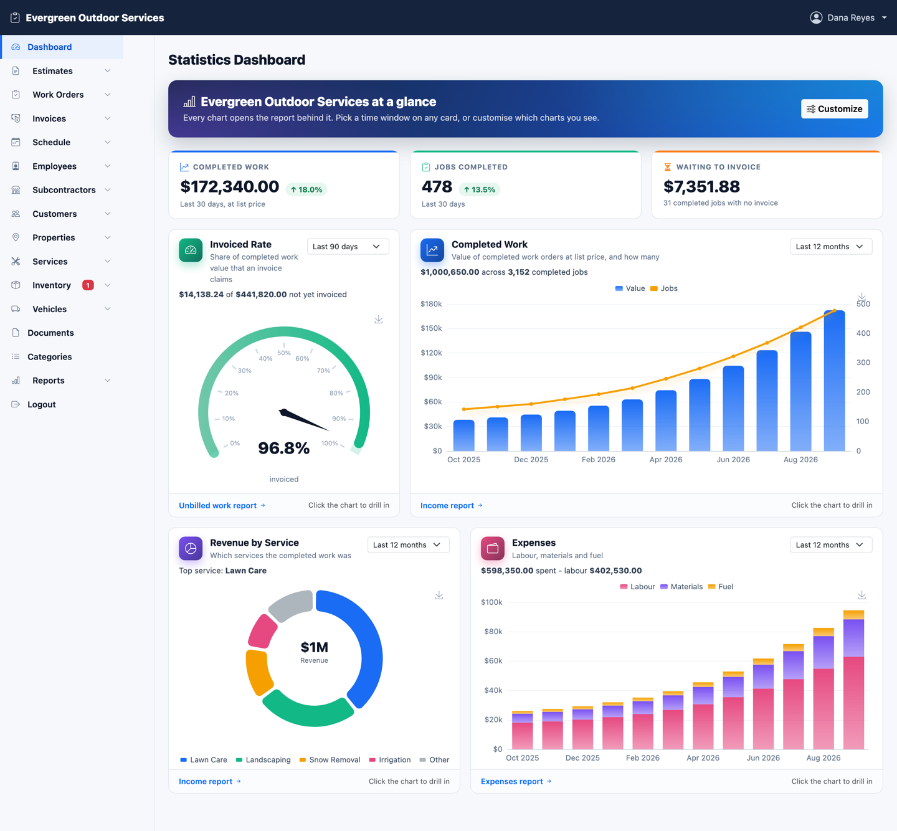Click the pink Expenses wallet icon

pyautogui.click(x=493, y=548)
